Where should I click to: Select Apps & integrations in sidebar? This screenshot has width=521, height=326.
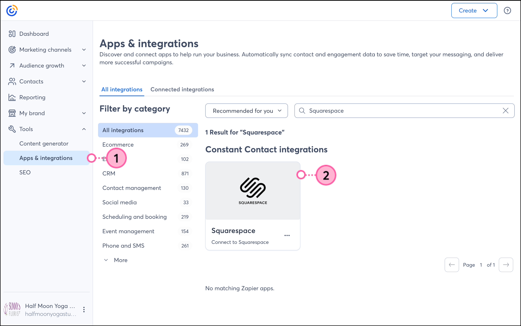[x=47, y=158]
